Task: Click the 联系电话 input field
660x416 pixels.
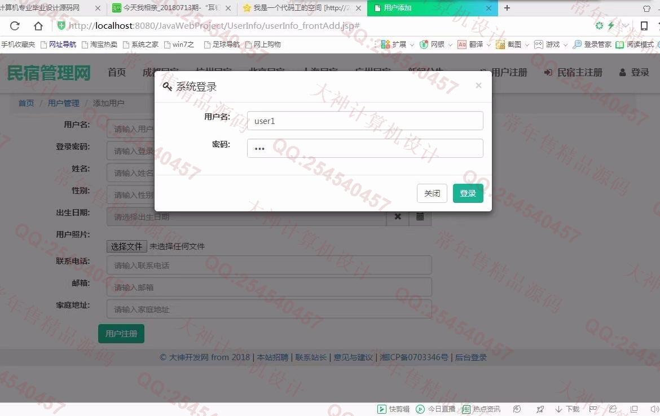Action: click(270, 265)
